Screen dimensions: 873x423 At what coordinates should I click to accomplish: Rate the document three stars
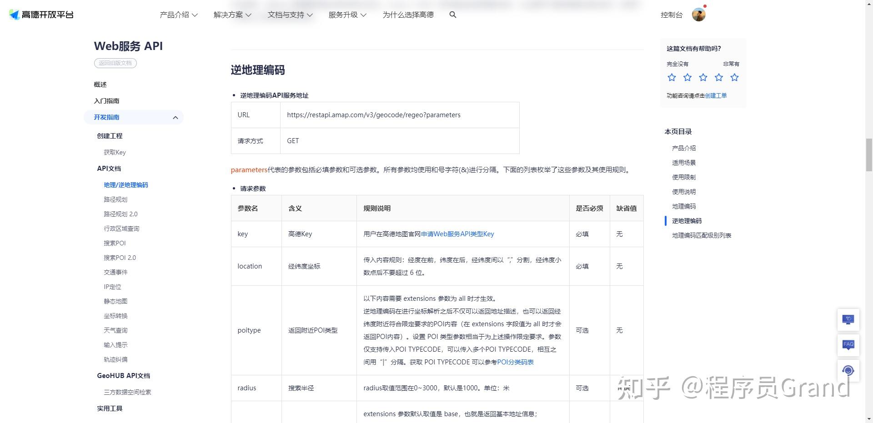point(703,78)
